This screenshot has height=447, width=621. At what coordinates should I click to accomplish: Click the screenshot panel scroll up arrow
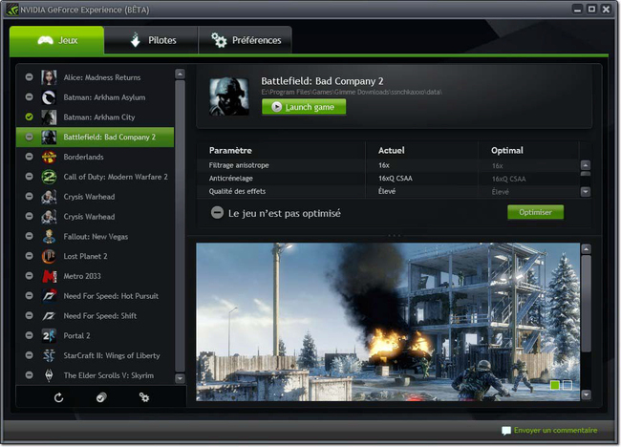click(x=587, y=249)
